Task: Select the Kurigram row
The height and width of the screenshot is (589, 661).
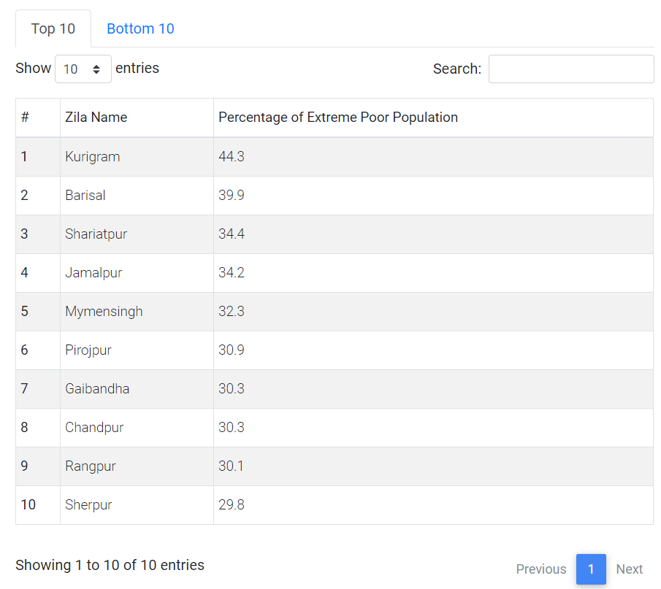Action: click(x=335, y=157)
